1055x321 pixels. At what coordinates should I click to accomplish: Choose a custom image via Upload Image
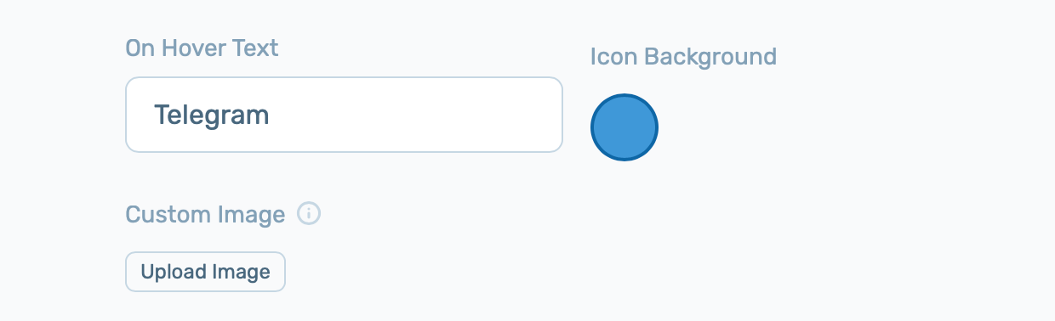point(205,272)
